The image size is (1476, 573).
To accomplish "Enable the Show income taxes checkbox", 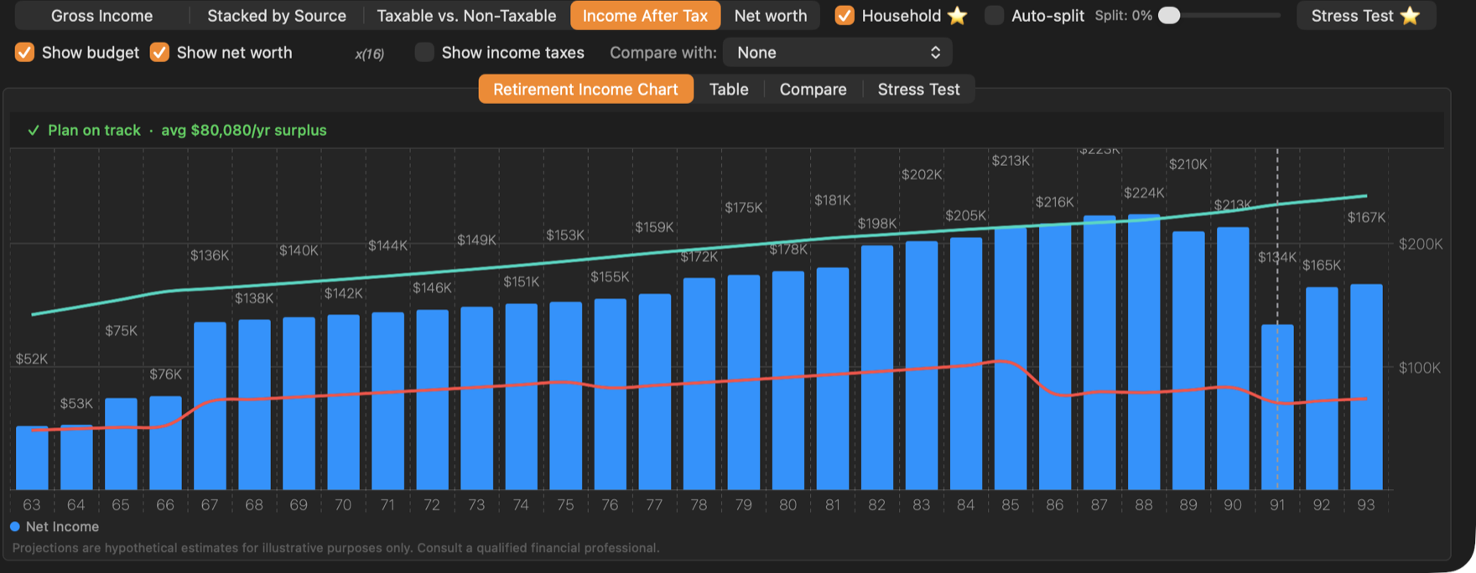I will click(424, 52).
